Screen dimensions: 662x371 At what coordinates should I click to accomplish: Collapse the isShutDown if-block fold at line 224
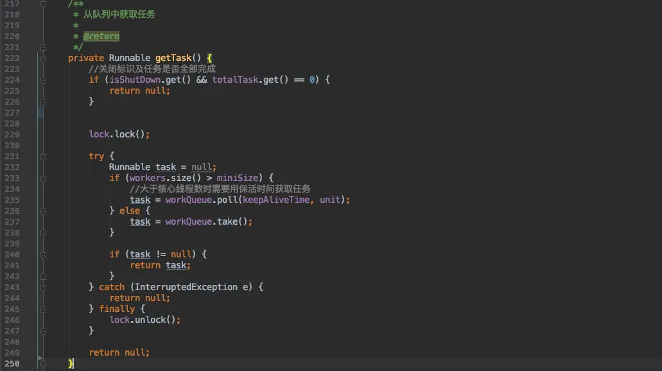click(43, 80)
